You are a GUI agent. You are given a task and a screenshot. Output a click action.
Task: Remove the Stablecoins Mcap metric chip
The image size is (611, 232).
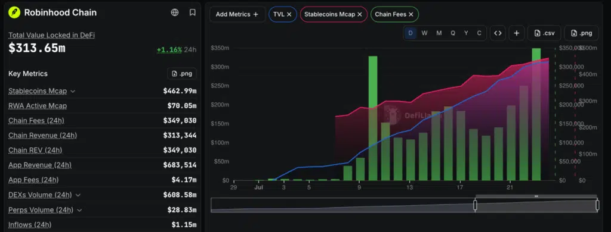[x=360, y=14]
